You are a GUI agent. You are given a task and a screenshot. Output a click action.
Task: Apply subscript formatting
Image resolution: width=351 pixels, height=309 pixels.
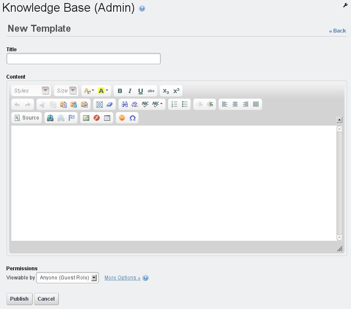click(x=165, y=91)
